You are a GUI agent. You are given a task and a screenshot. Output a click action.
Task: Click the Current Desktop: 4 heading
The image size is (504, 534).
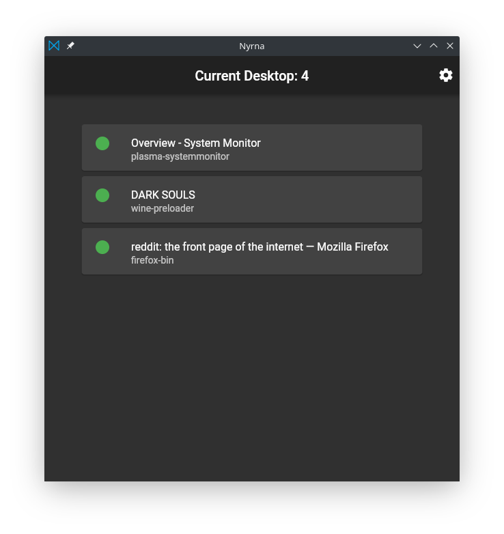[x=252, y=76]
